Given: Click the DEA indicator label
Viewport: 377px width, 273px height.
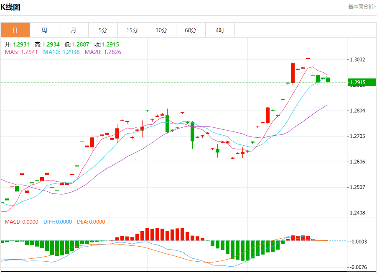Looking at the screenshot, I should click(91, 222).
